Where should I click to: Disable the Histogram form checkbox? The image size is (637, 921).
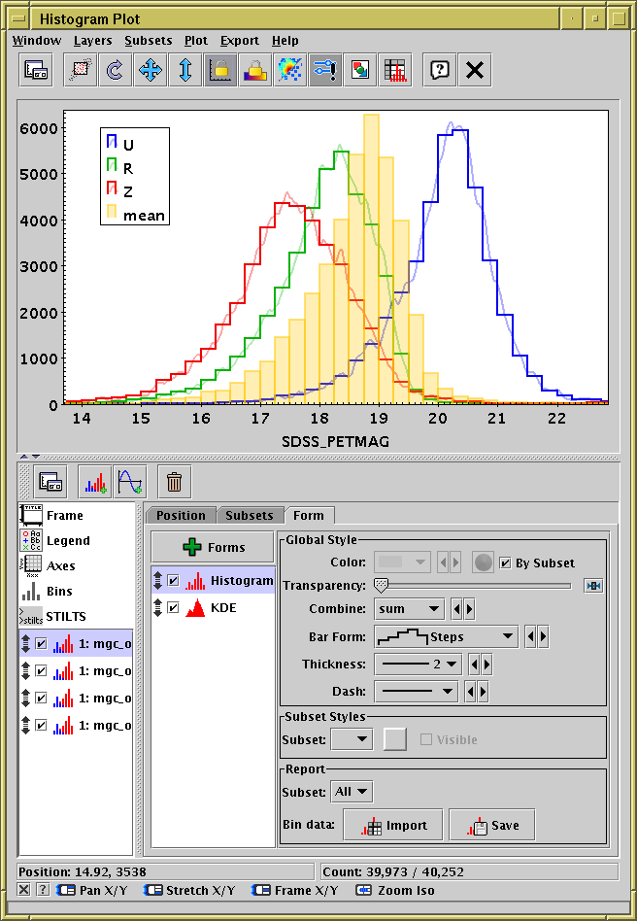coord(173,580)
